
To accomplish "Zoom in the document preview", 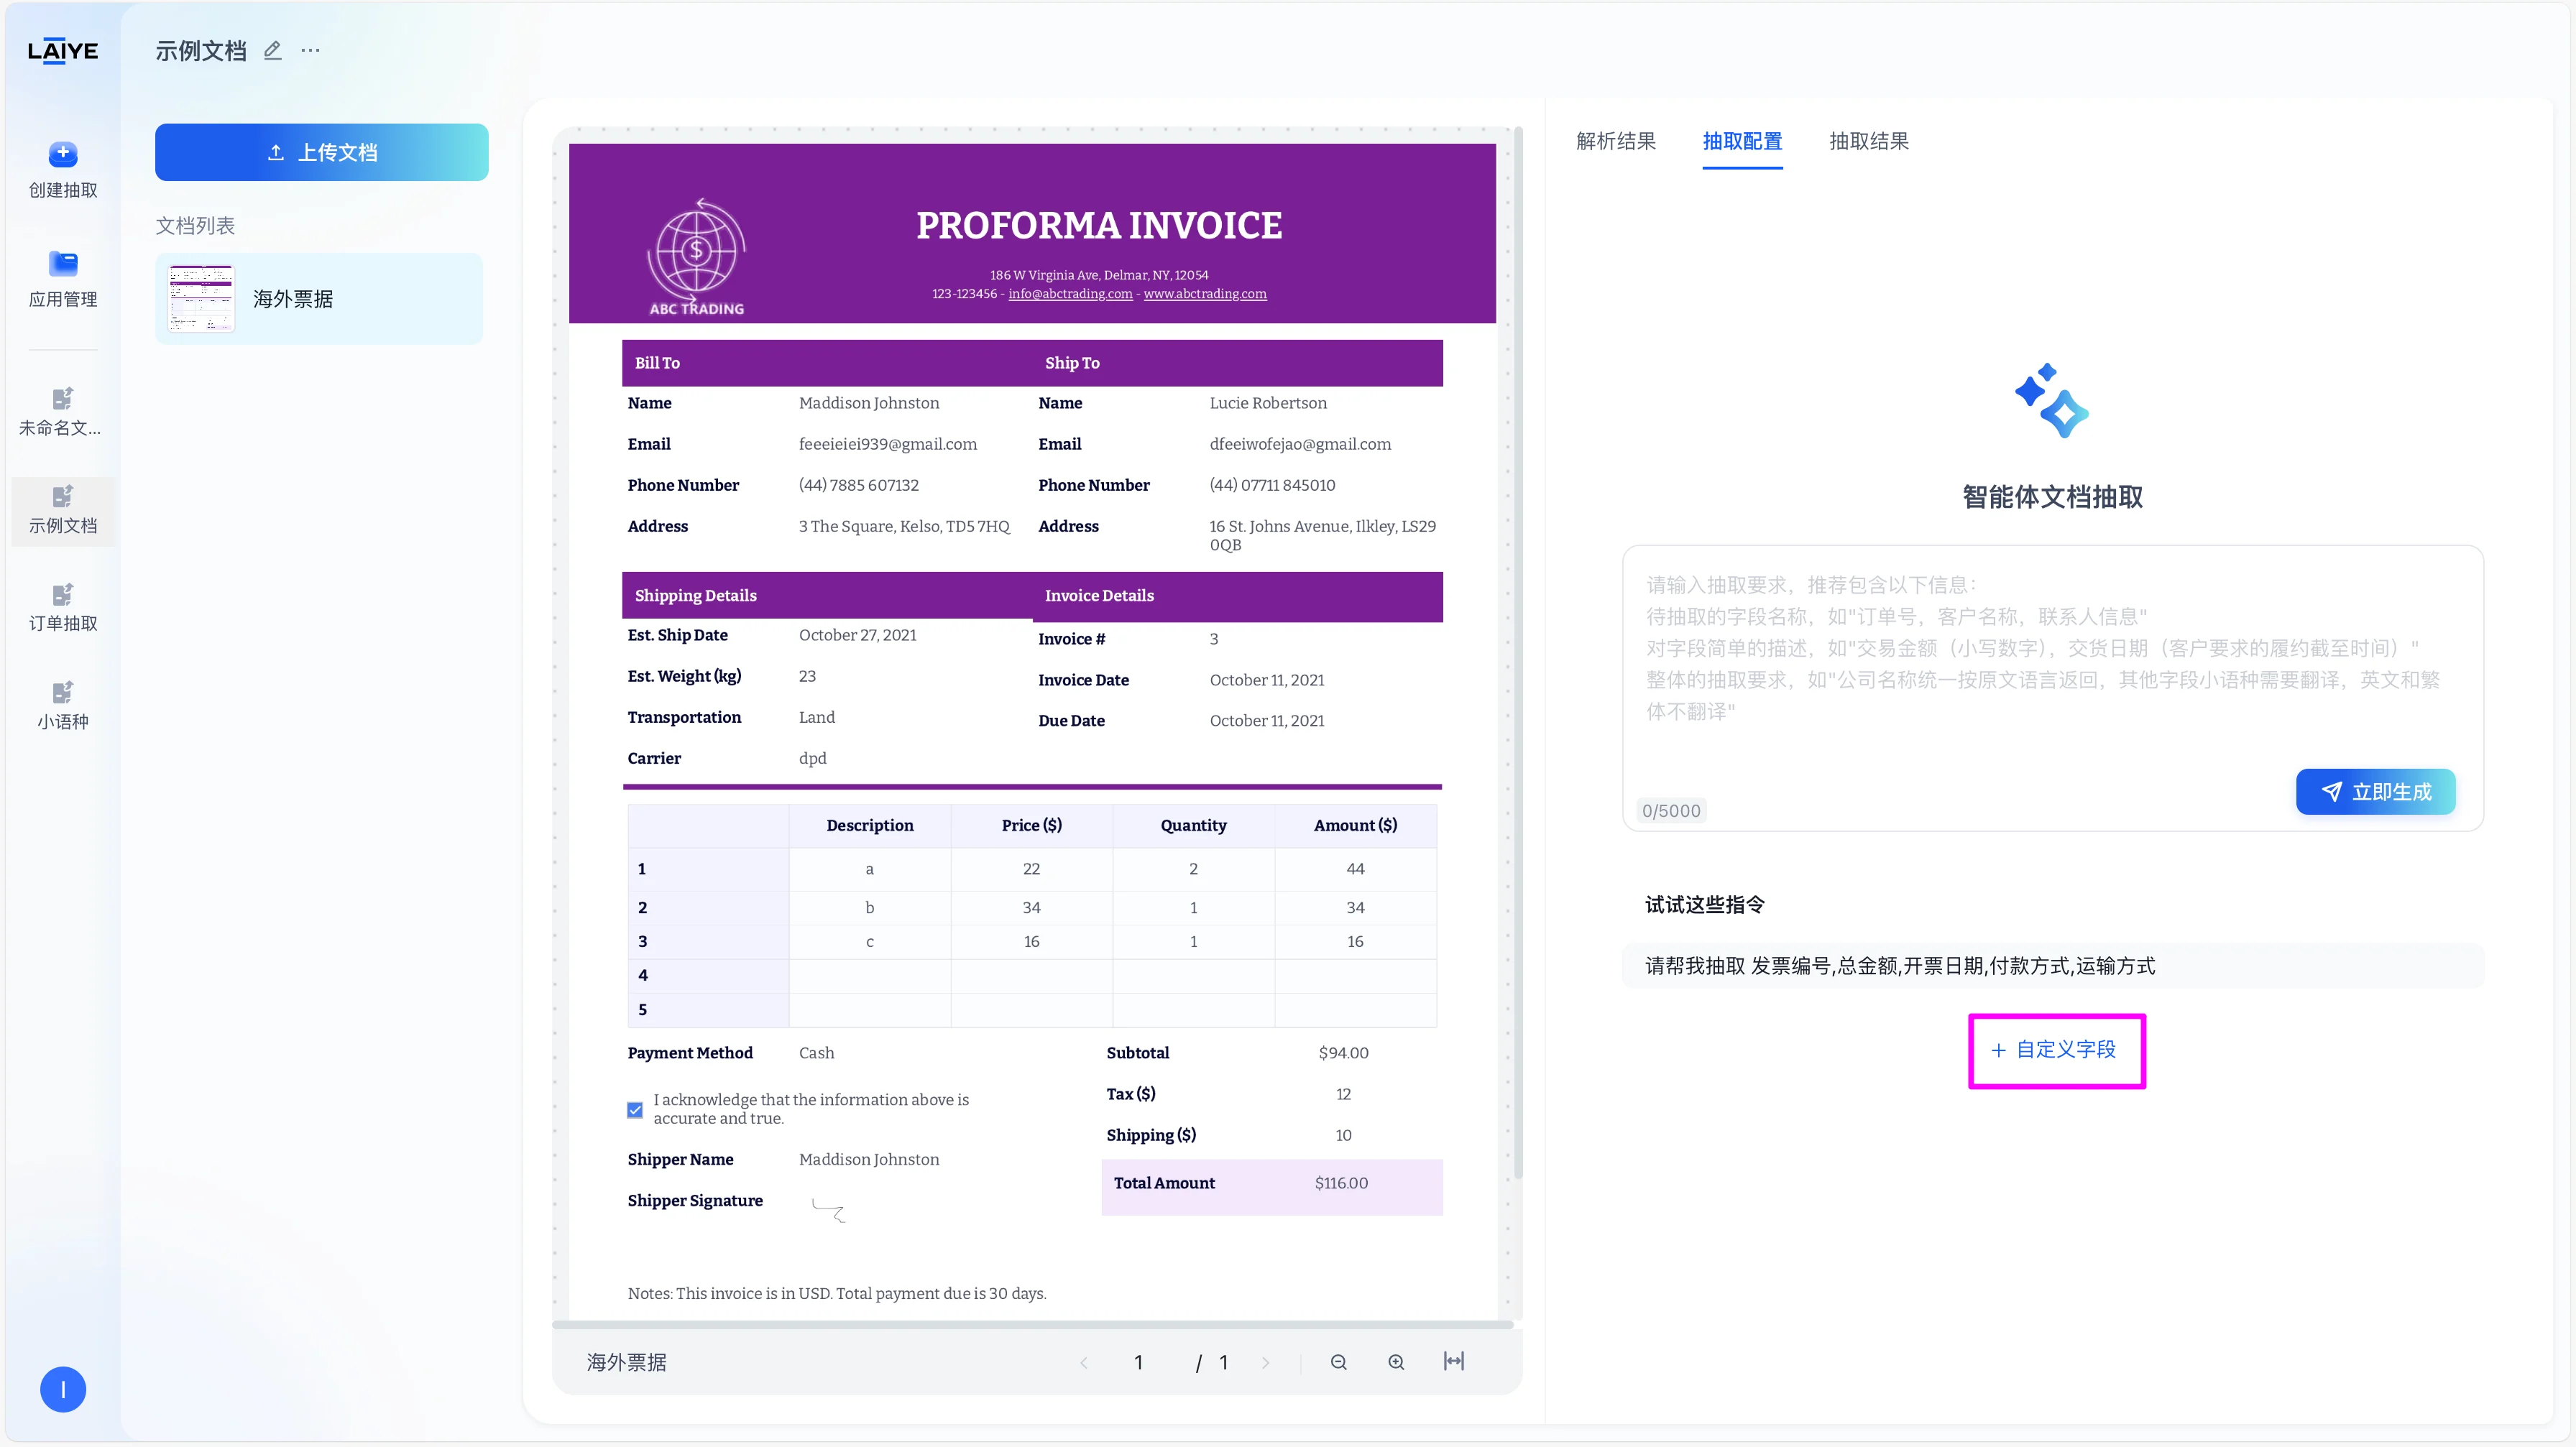I will [1396, 1362].
